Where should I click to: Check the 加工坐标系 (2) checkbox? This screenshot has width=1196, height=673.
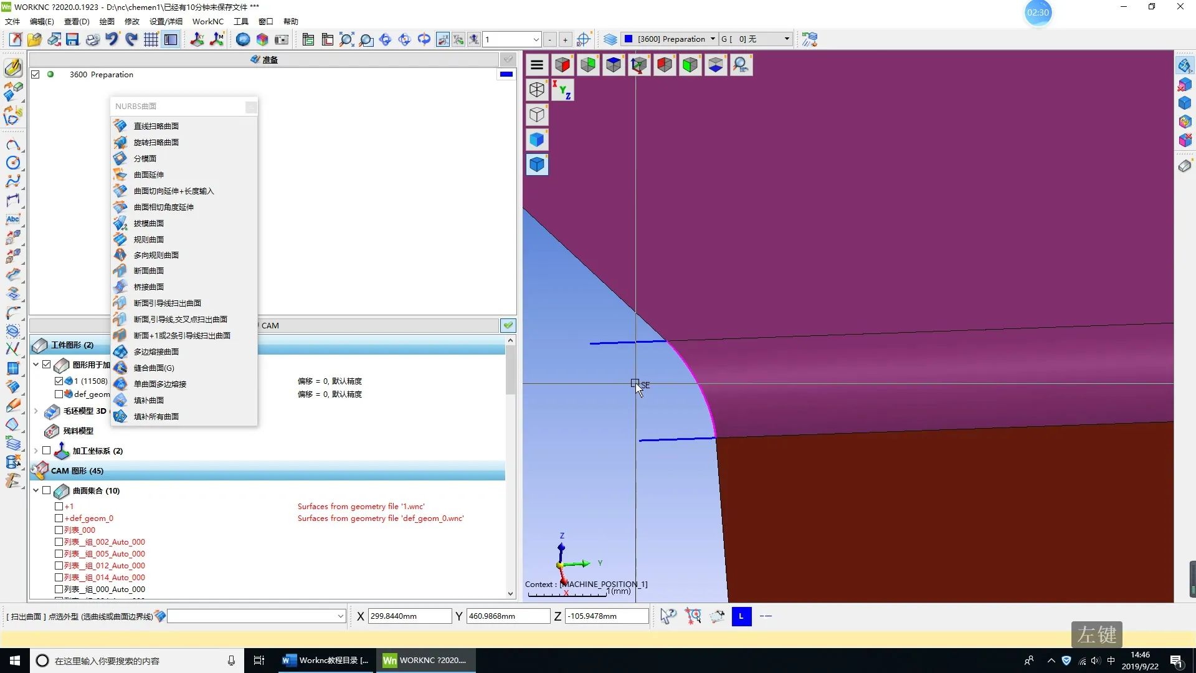47,451
